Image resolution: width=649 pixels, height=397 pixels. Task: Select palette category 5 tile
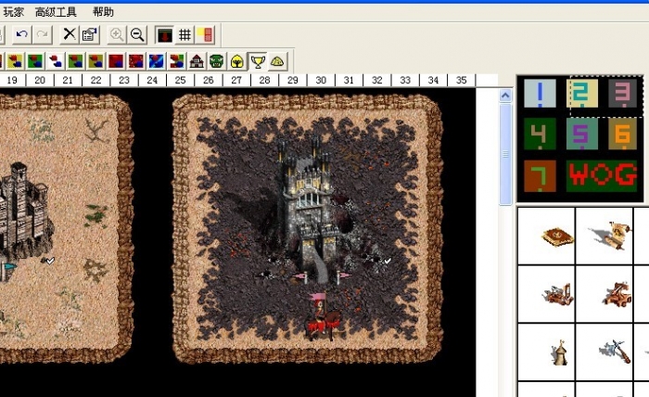tap(582, 134)
